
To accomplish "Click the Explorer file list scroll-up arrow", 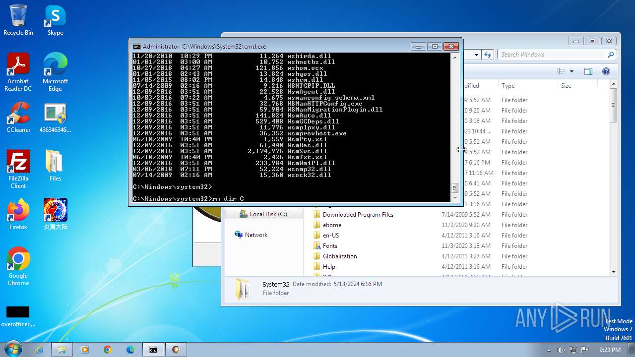I will pyautogui.click(x=614, y=84).
